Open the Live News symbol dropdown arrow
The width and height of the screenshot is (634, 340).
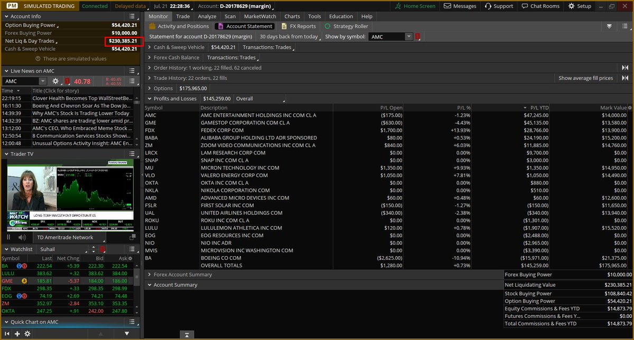click(43, 81)
